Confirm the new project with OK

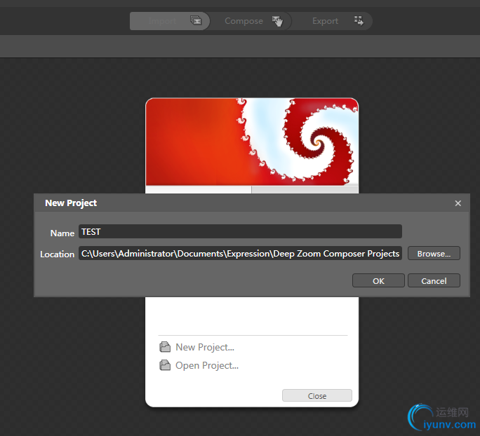point(378,280)
